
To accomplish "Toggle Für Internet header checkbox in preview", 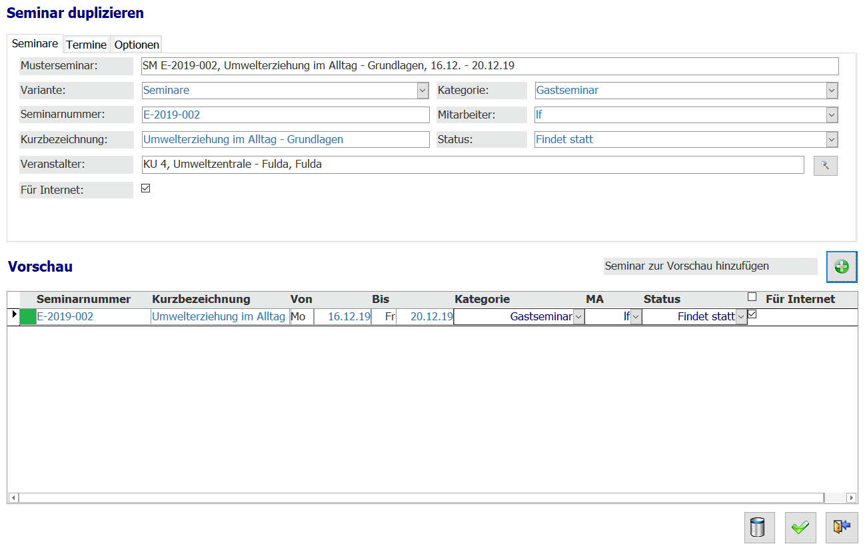I will click(x=752, y=297).
